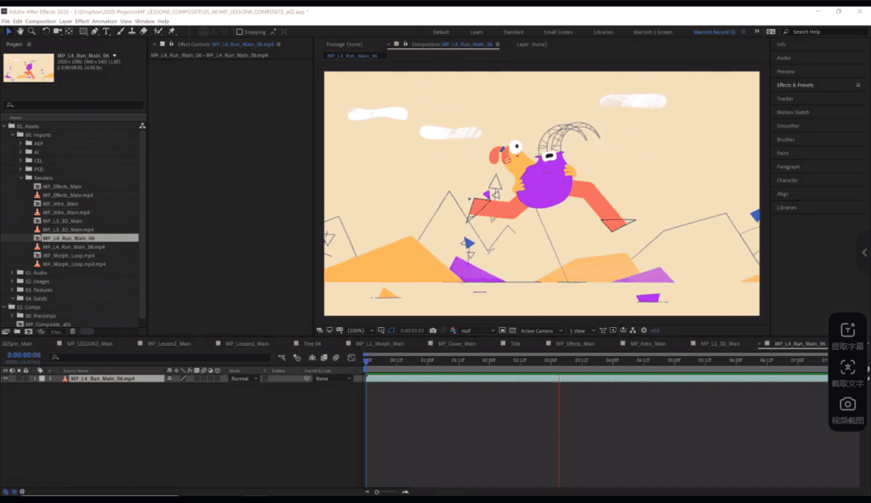Take snapshot with viewer camera icon

click(433, 331)
